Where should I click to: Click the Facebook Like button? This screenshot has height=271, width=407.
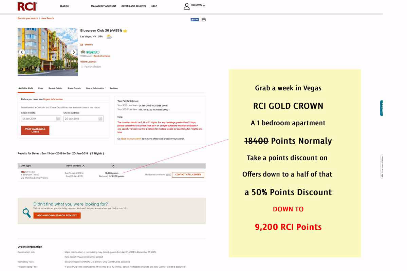195,20
